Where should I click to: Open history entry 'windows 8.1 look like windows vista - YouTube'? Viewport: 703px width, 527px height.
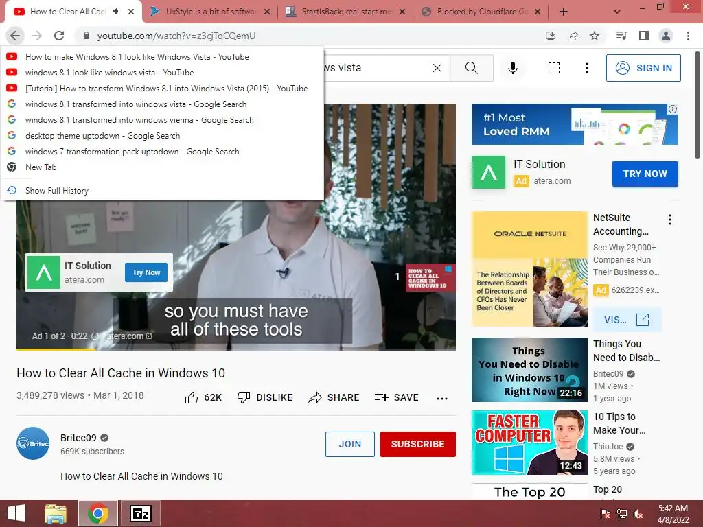click(x=162, y=72)
